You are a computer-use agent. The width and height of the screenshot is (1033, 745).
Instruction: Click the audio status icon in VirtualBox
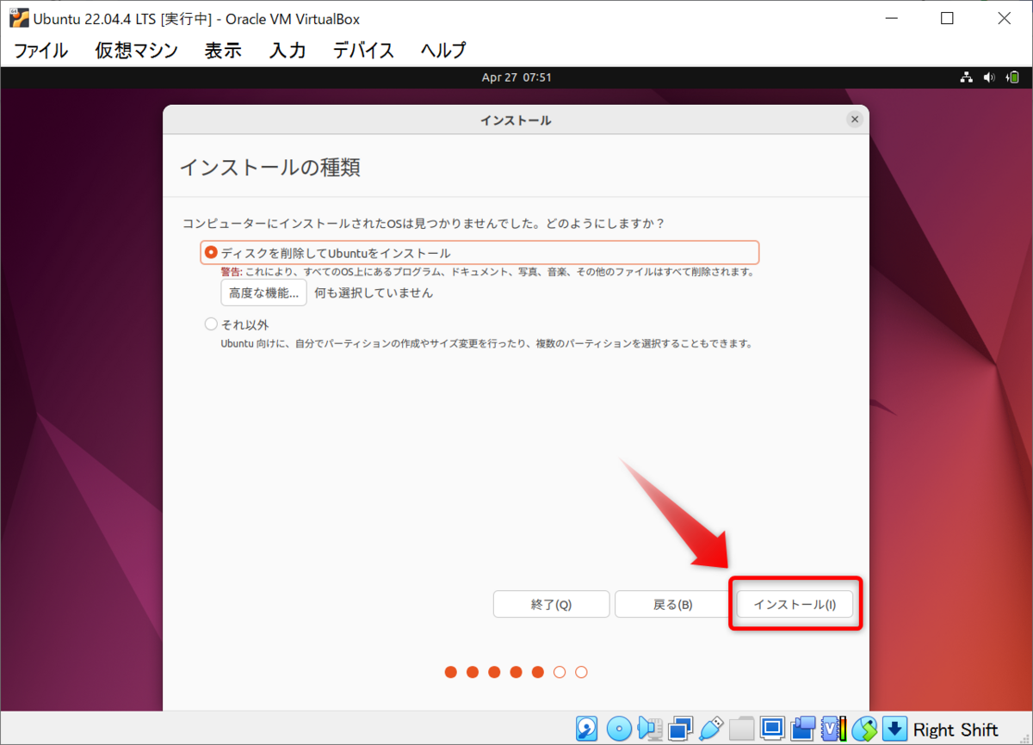pyautogui.click(x=650, y=729)
